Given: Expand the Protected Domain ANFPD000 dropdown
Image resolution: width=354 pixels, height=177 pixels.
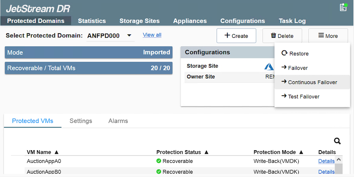Looking at the screenshot, I should point(129,36).
